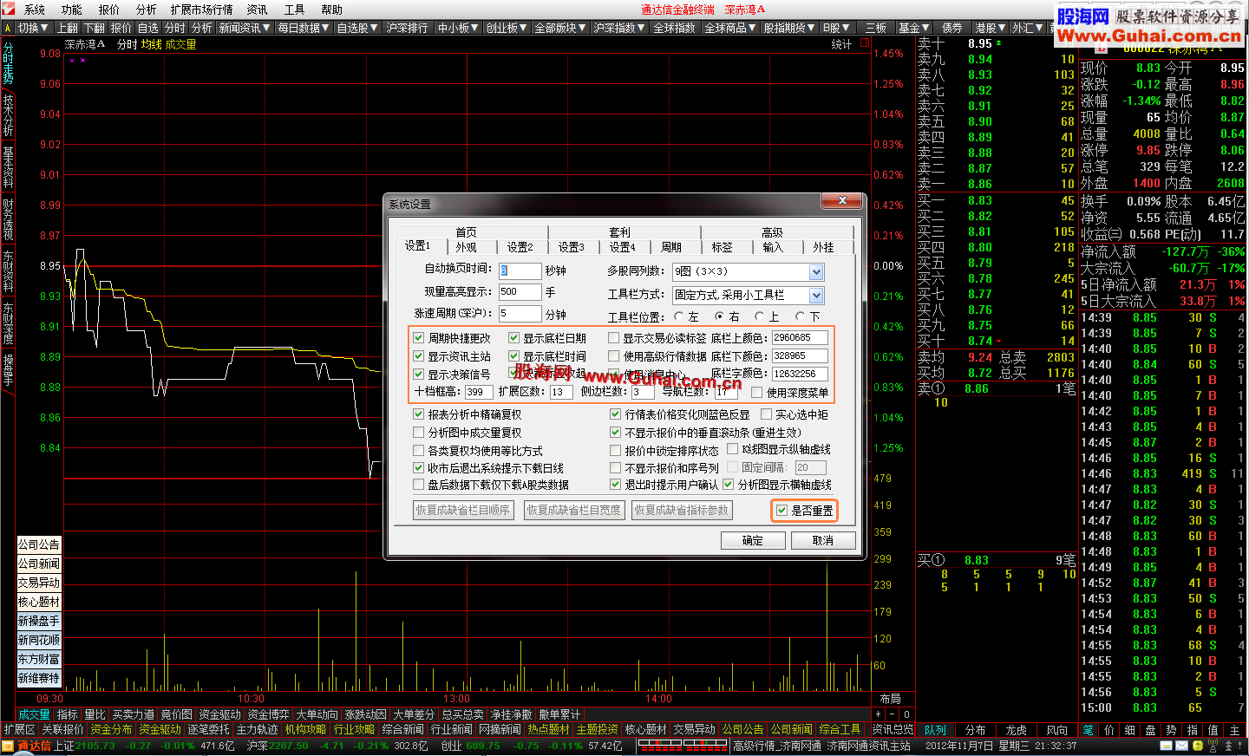Select the 龙虎 tab at bottom right
Image resolution: width=1249 pixels, height=756 pixels.
[x=1016, y=730]
